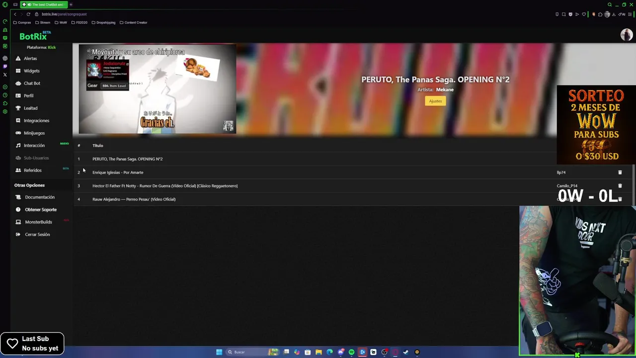The width and height of the screenshot is (636, 358).
Task: Open the Stream bookmarks folder
Action: point(43,22)
